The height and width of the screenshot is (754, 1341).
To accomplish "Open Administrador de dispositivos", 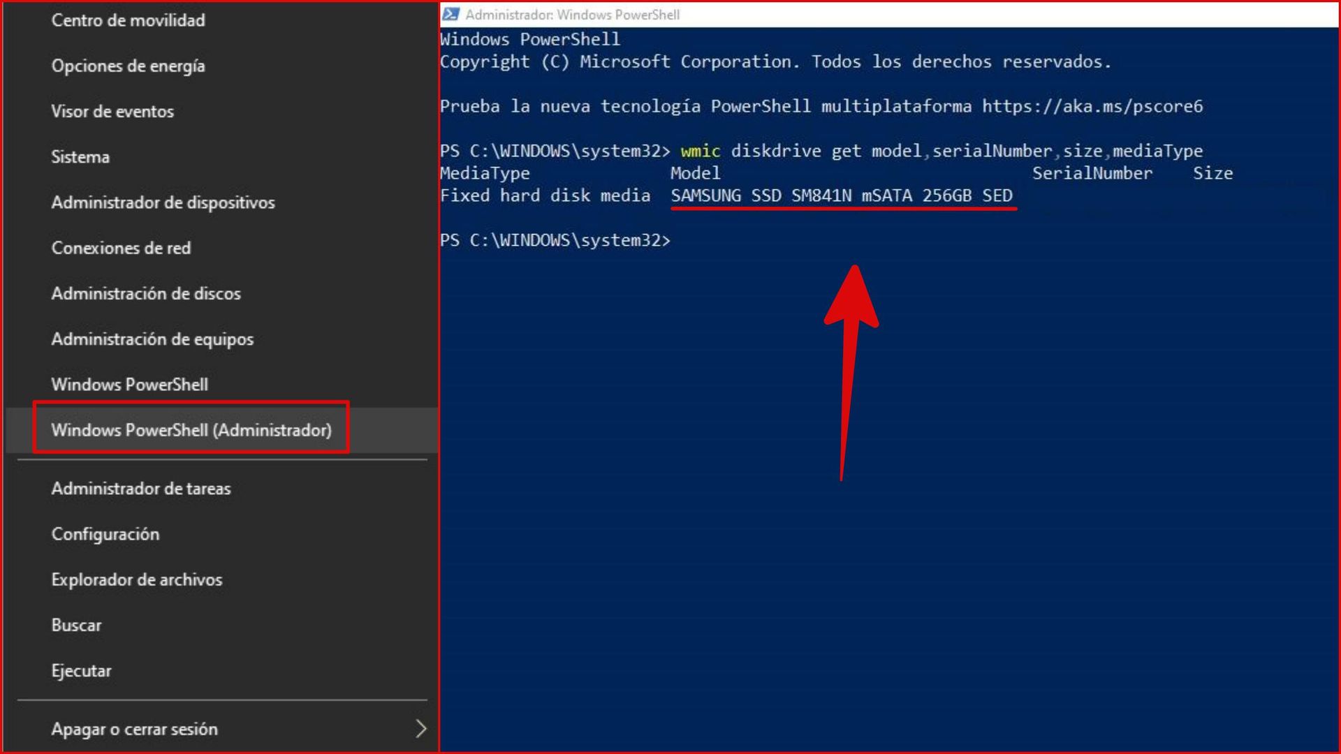I will (x=163, y=202).
